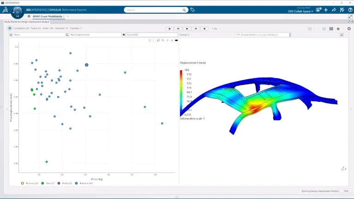Image resolution: width=354 pixels, height=199 pixels.
Task: Click the search magnifier icon
Action: tap(184, 10)
